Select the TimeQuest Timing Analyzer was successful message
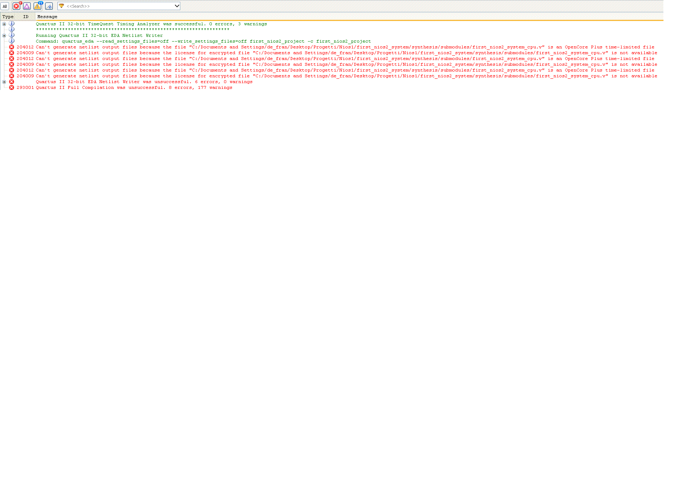Viewport: 683px width, 478px height. pyautogui.click(x=151, y=24)
